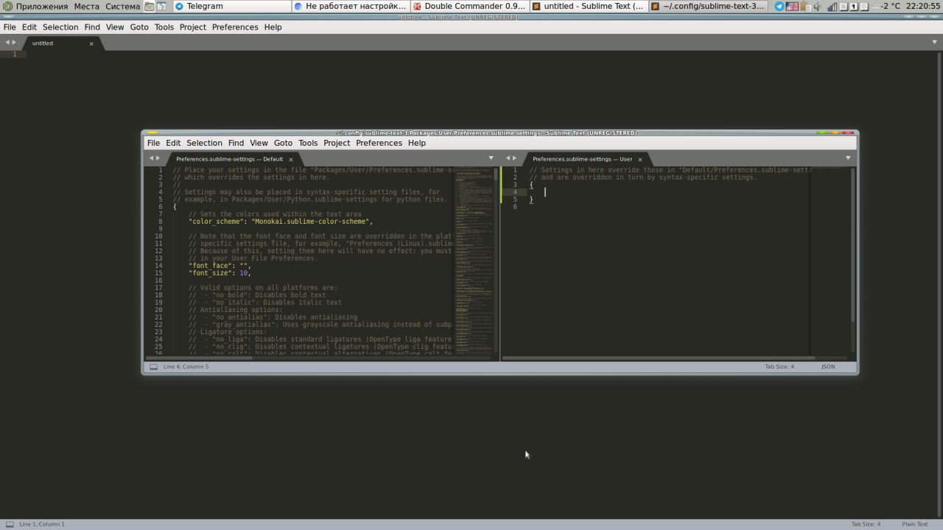Click 'Line 4, Column 5' status text
The width and height of the screenshot is (943, 530).
pos(186,367)
